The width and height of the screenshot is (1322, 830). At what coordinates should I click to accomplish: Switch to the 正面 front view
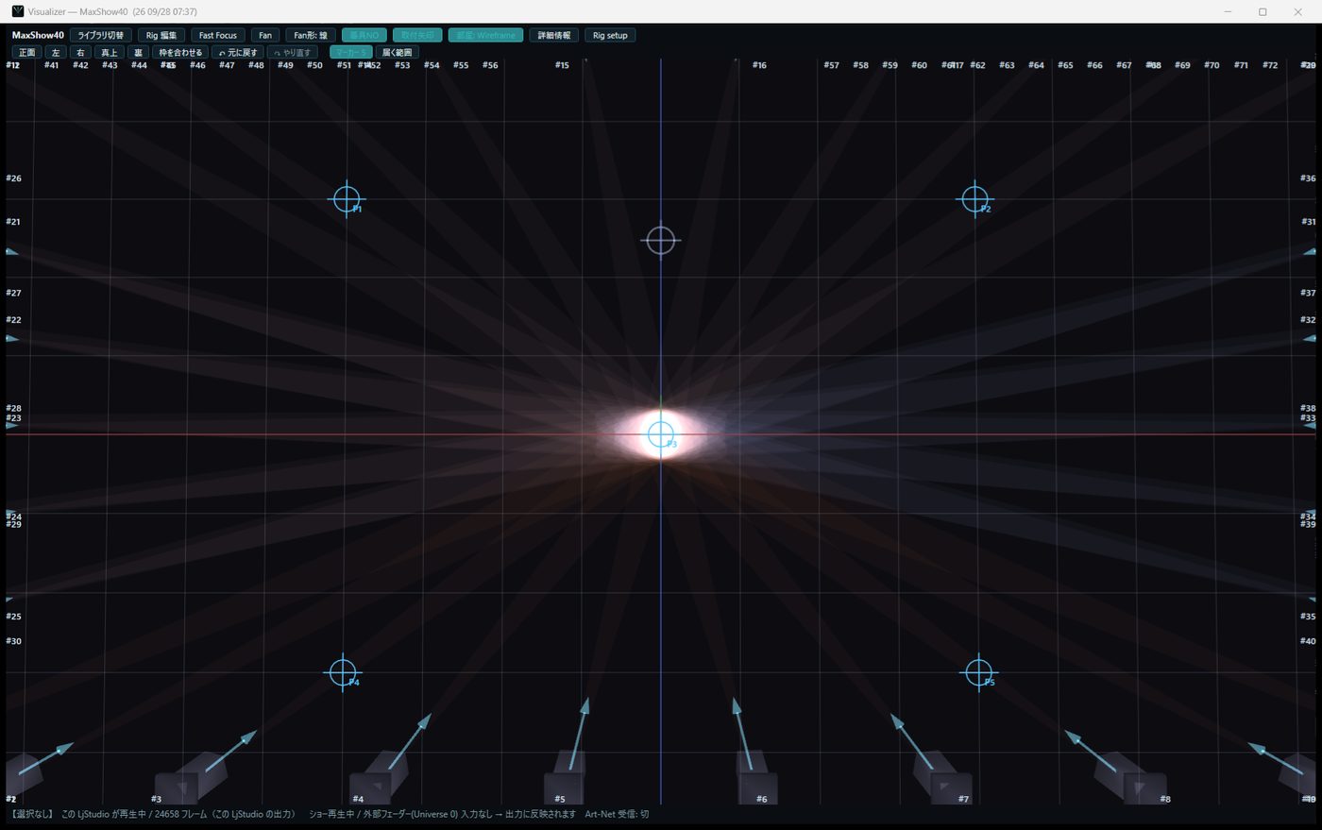tap(26, 52)
